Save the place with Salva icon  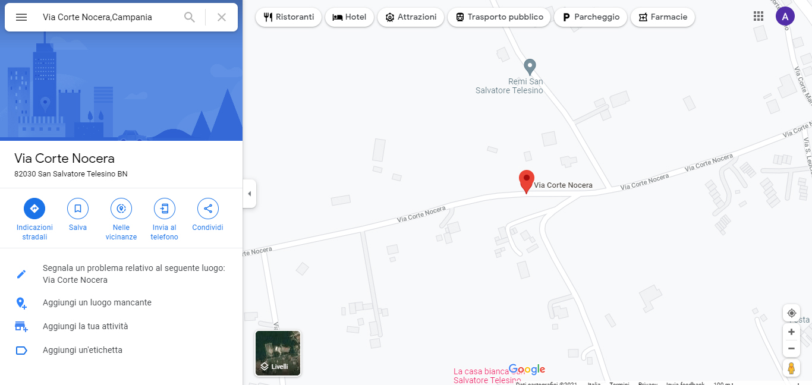click(78, 209)
